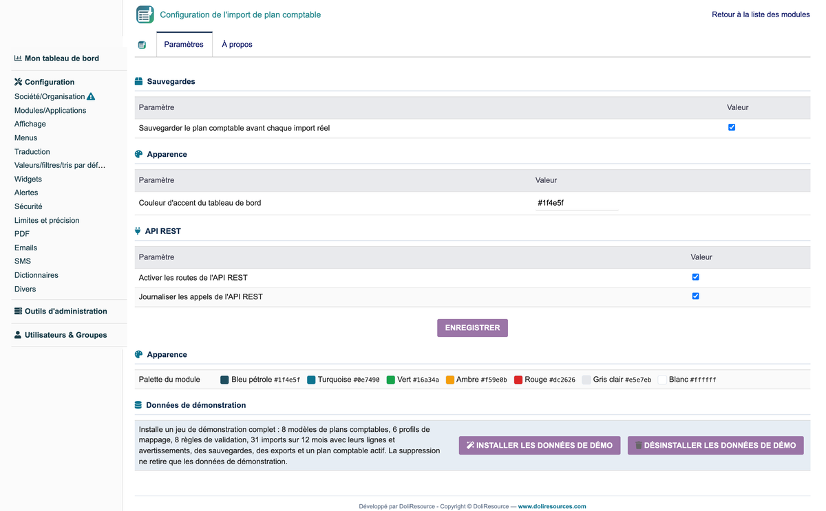Click INSTALLER LES DONNÉES DE DÉMO

pyautogui.click(x=540, y=446)
